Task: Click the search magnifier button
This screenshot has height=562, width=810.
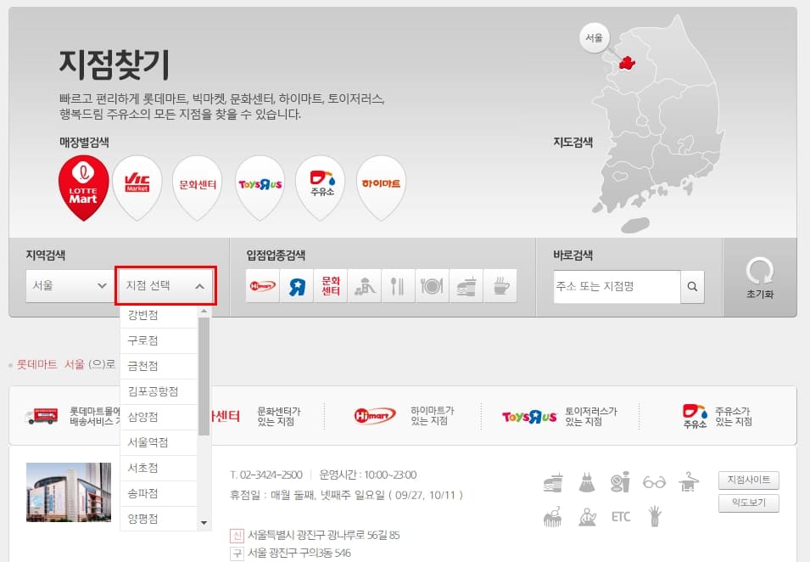Action: tap(692, 286)
